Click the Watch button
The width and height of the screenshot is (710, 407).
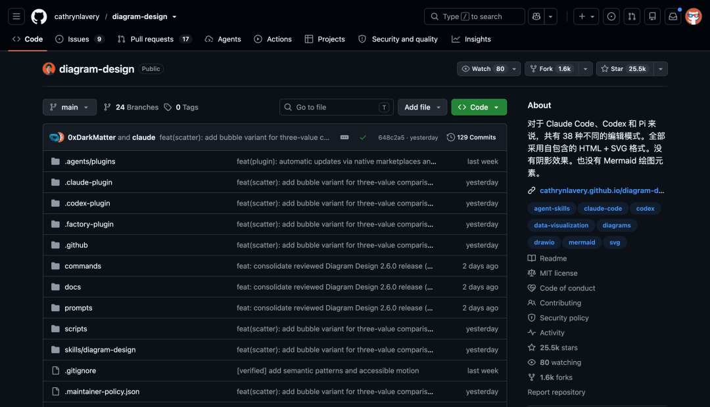483,69
